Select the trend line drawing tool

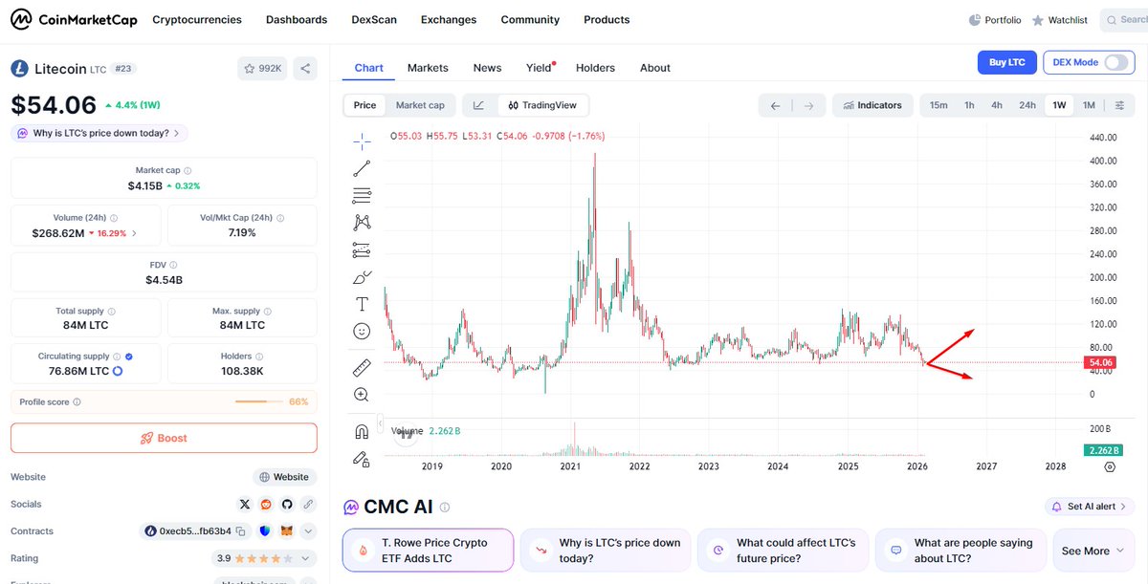pos(362,169)
